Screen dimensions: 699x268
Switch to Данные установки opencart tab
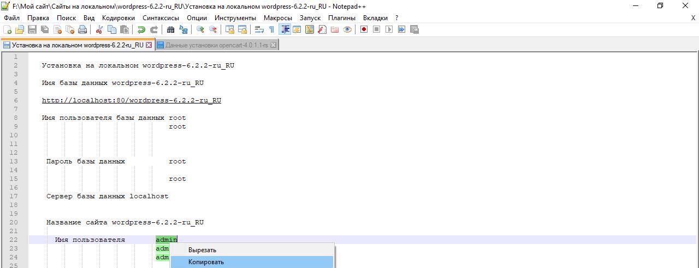coord(216,45)
